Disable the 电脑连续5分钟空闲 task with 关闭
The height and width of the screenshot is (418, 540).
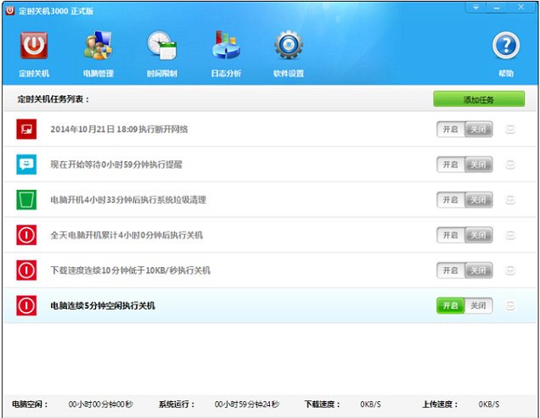478,305
